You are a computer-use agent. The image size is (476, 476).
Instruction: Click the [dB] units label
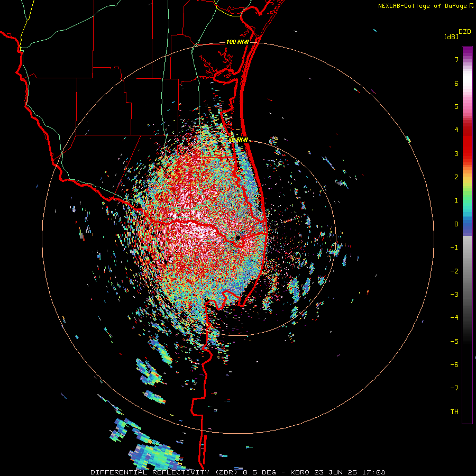click(452, 36)
